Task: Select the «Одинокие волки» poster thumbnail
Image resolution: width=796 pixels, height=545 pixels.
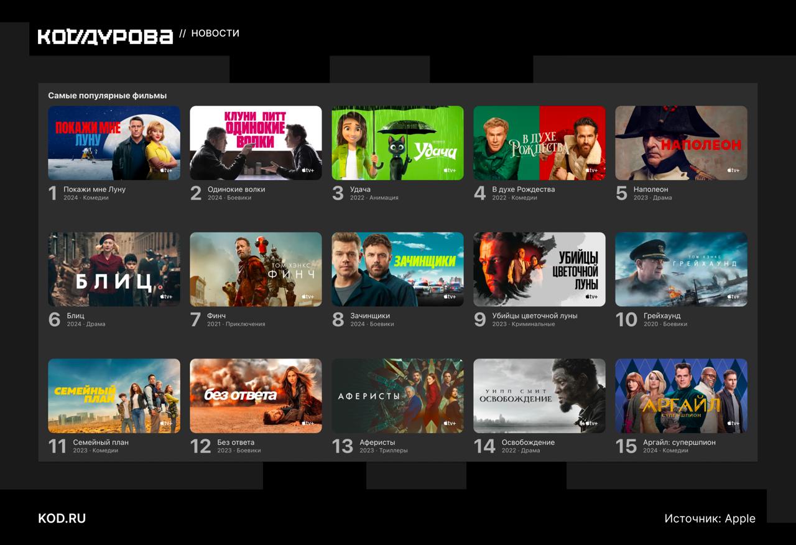Action: coord(256,143)
